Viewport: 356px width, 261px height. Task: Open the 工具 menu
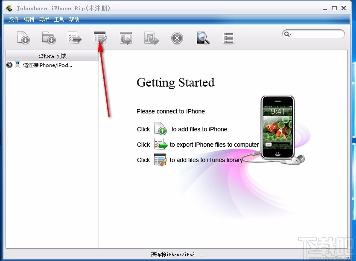coord(59,19)
